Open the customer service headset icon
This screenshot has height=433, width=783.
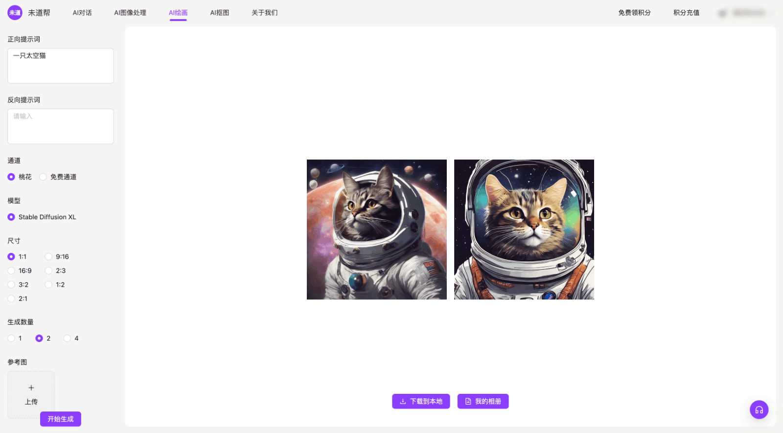click(x=759, y=410)
